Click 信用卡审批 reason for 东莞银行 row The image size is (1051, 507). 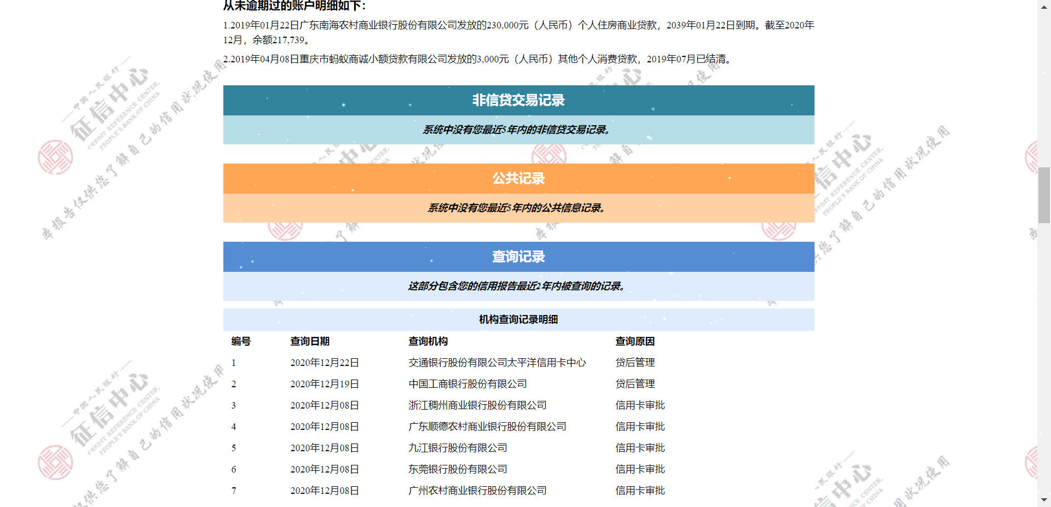[640, 469]
